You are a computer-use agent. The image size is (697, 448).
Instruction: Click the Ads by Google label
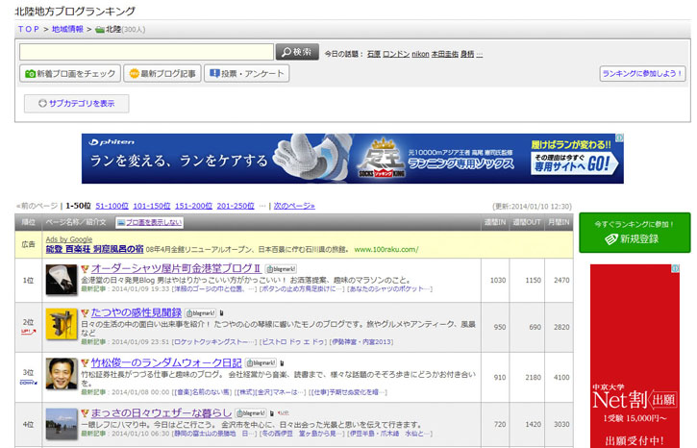(69, 239)
